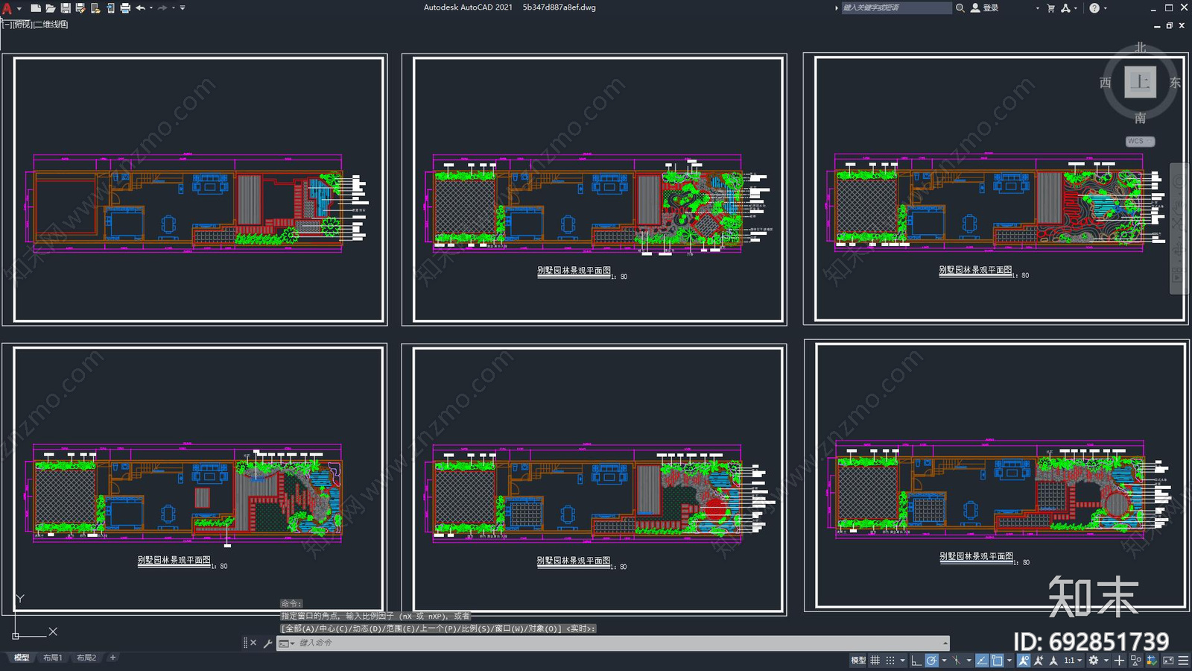
Task: Switch to the 模型 layout tab
Action: 22,658
